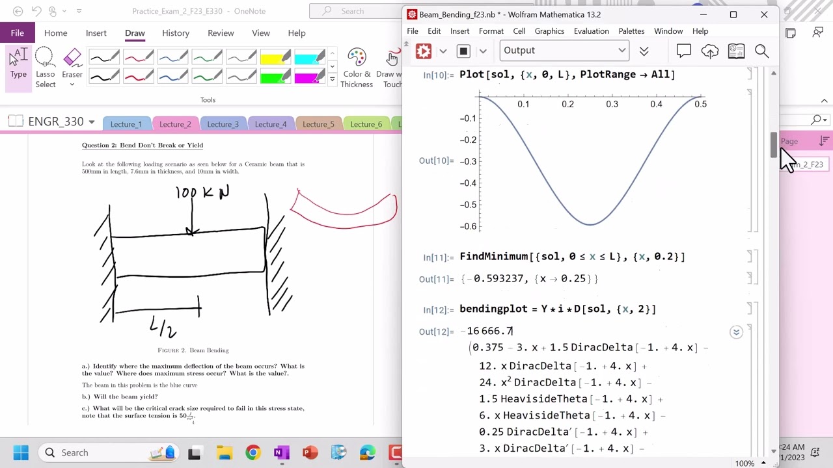
Task: Pick the black pen in top row
Action: click(x=104, y=58)
